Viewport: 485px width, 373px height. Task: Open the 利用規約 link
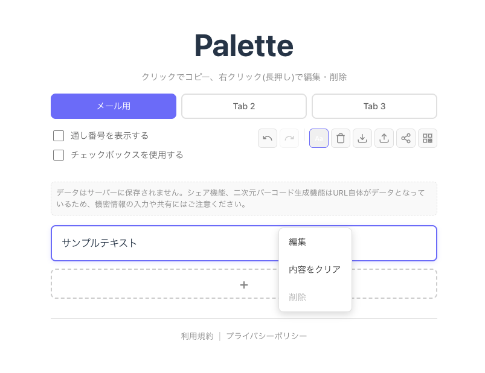(196, 336)
